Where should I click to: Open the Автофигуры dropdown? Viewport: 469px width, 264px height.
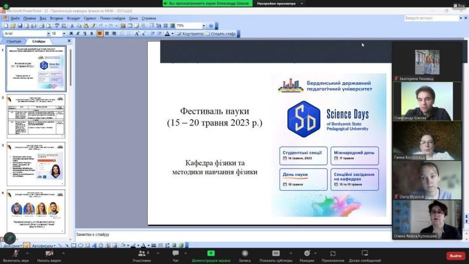tap(43, 246)
